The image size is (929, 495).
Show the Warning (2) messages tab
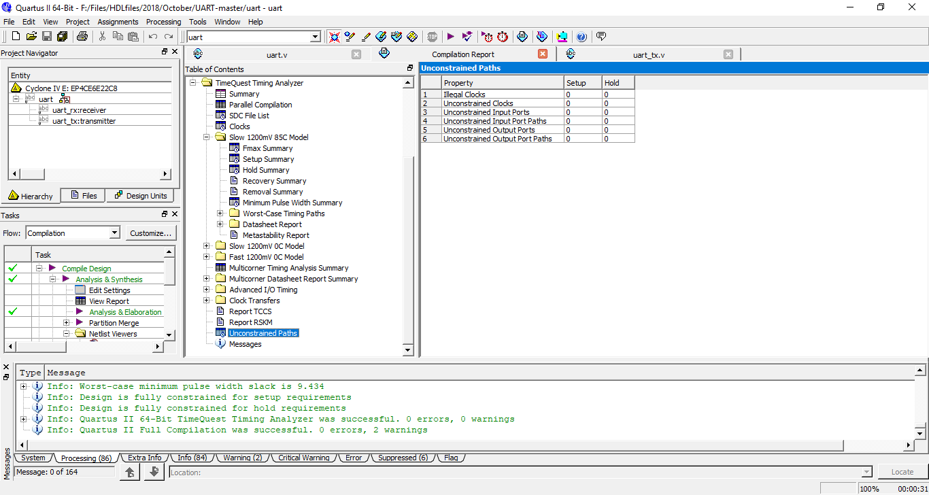tap(243, 458)
